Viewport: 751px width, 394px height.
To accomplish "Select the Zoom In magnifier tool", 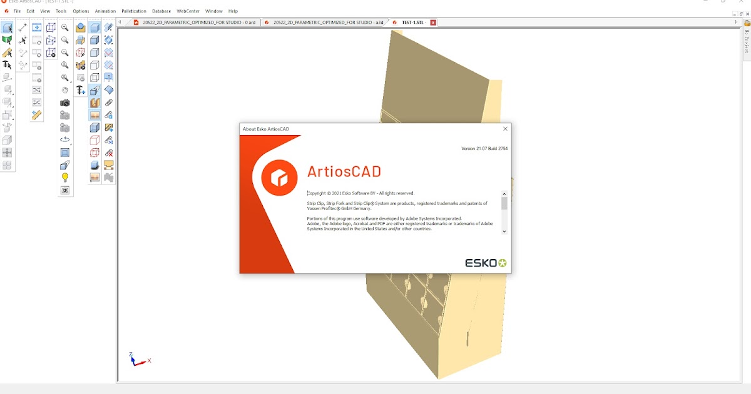I will click(x=65, y=28).
